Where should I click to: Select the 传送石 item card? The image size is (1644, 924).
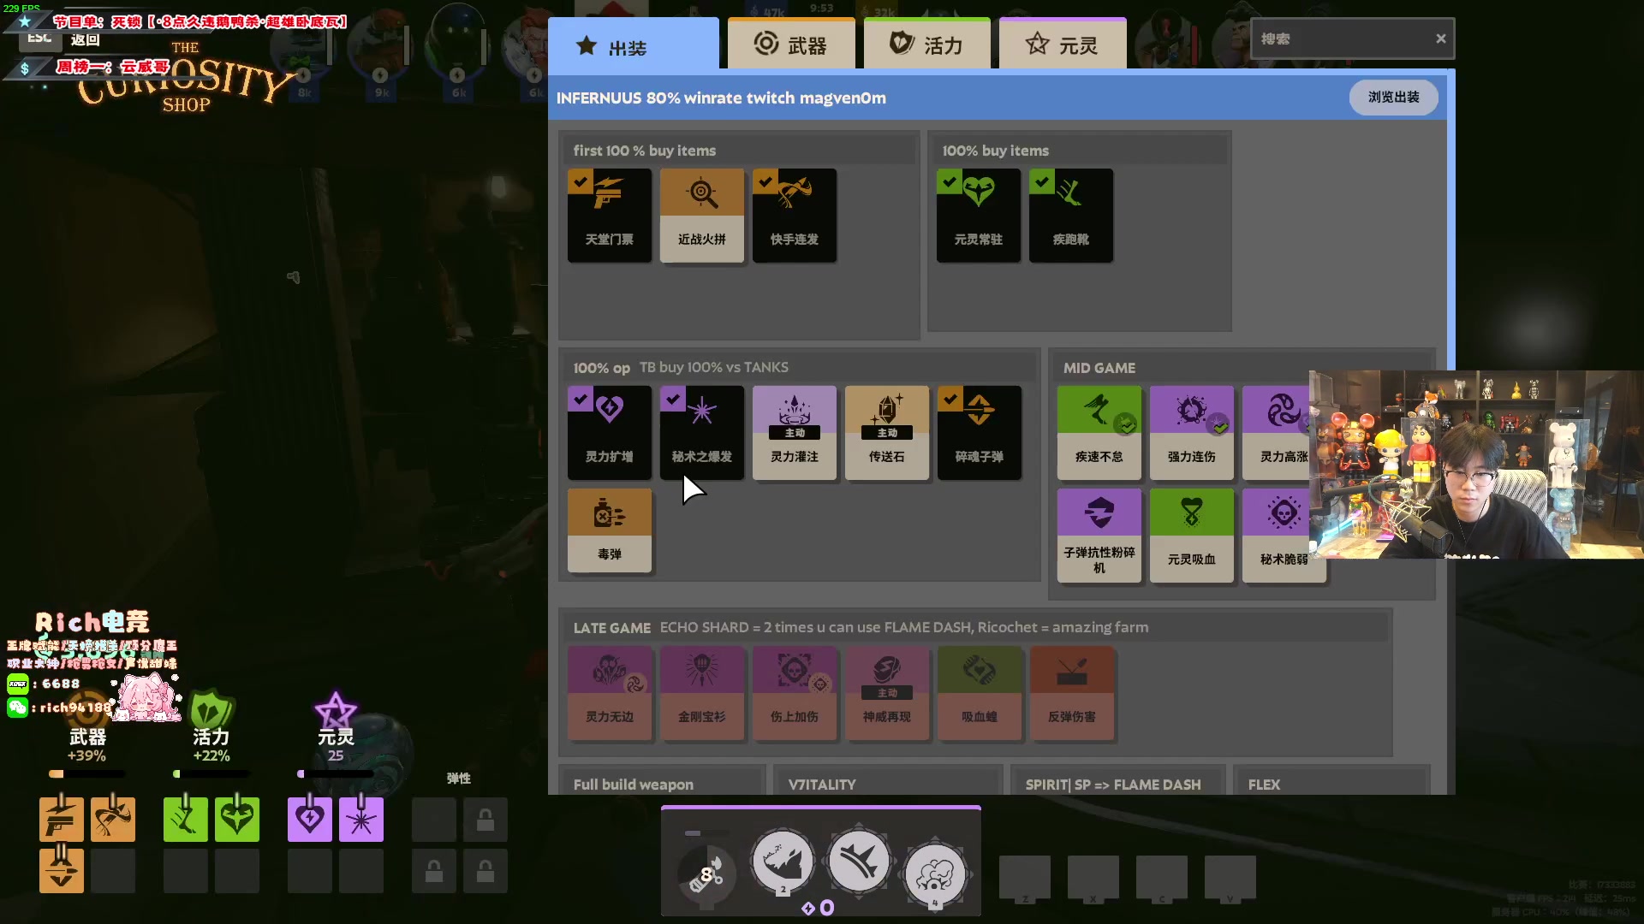click(886, 432)
